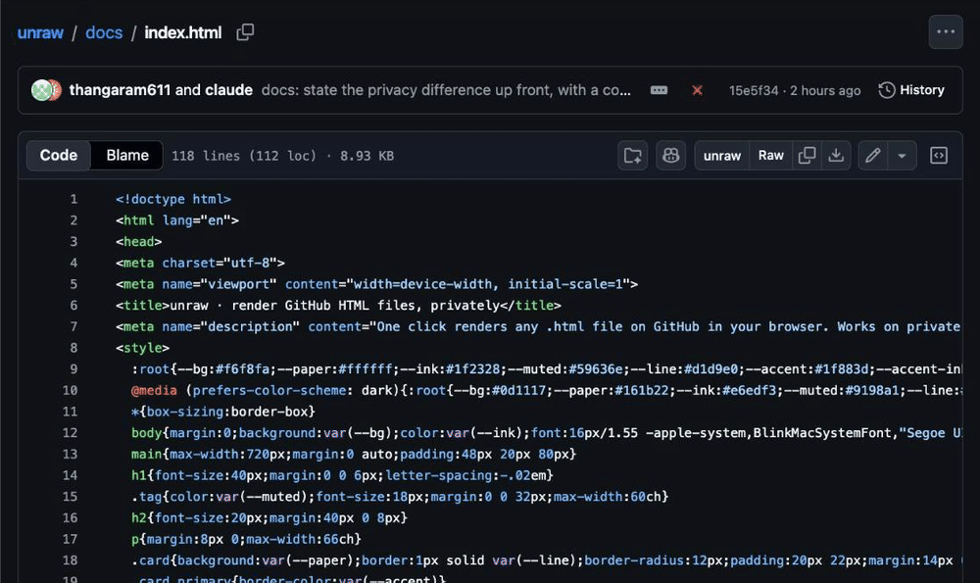Open the Raw file view
Viewport: 980px width, 583px height.
770,156
